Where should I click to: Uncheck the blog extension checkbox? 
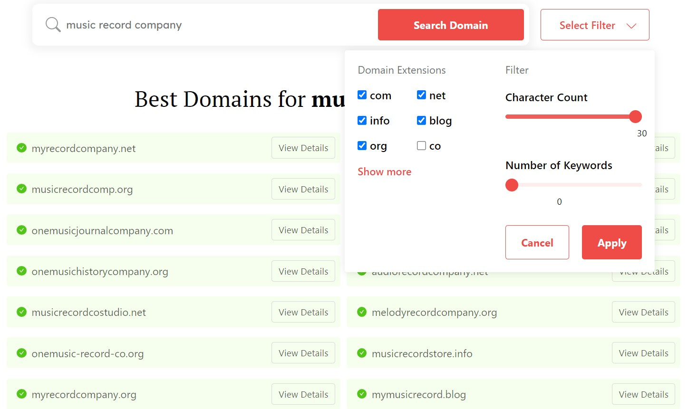coord(421,120)
